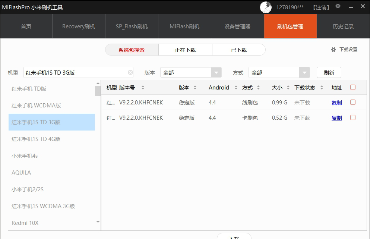This screenshot has width=370, height=248.
Task: Sort by 版本 column arrows
Action: 195,88
